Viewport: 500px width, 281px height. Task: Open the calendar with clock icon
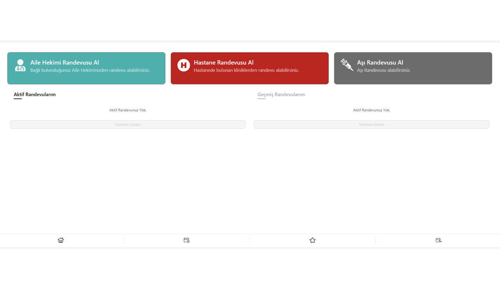(187, 240)
